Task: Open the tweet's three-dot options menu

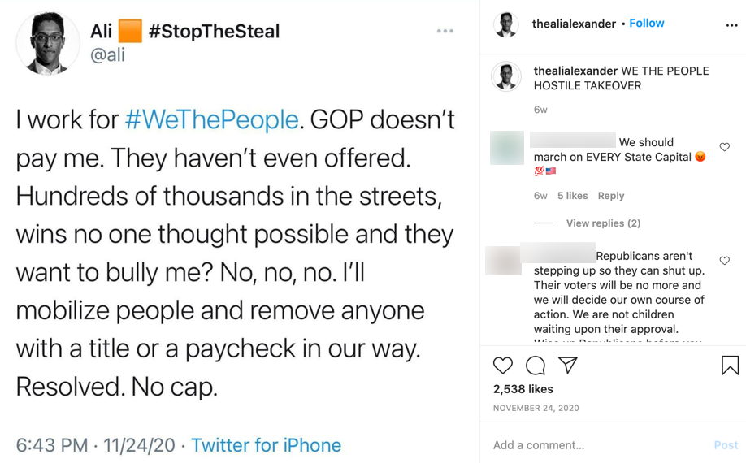Action: (x=445, y=31)
